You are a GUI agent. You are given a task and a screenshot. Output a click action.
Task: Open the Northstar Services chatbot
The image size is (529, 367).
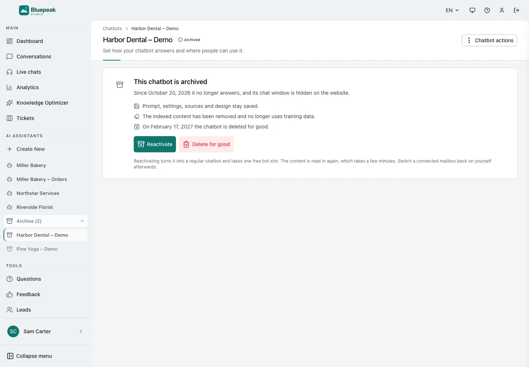[x=46, y=193]
